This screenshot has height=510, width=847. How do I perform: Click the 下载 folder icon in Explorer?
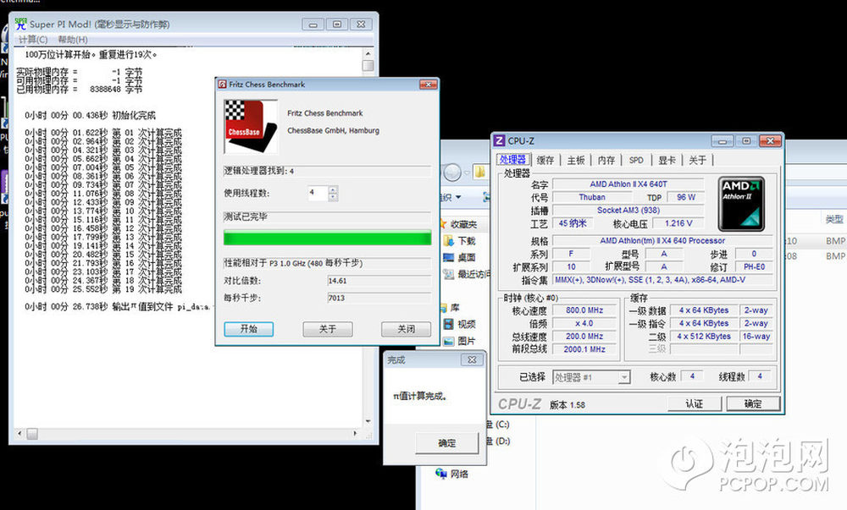pos(448,240)
